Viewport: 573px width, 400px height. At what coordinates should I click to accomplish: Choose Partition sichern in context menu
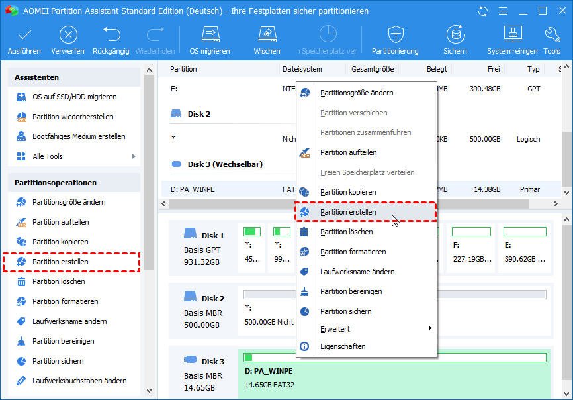[366, 311]
